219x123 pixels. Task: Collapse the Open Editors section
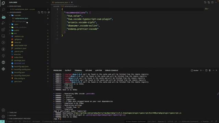coord(15,6)
